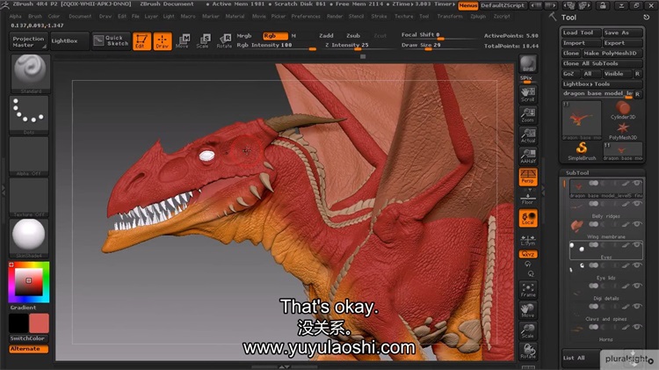Select the Scale transform tool in top shelf
This screenshot has height=370, width=659.
coord(203,41)
